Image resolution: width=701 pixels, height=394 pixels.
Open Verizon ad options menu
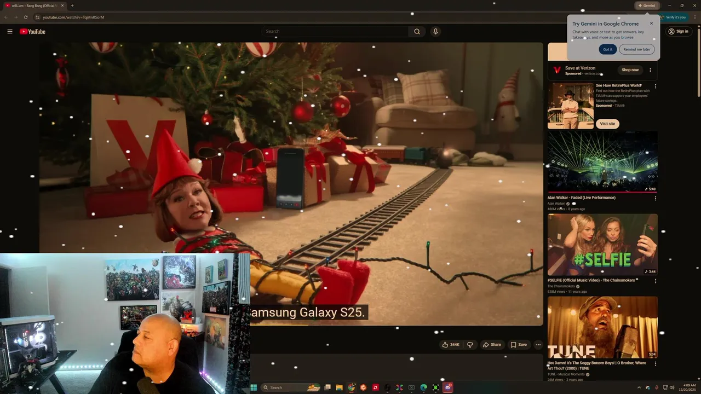click(650, 70)
